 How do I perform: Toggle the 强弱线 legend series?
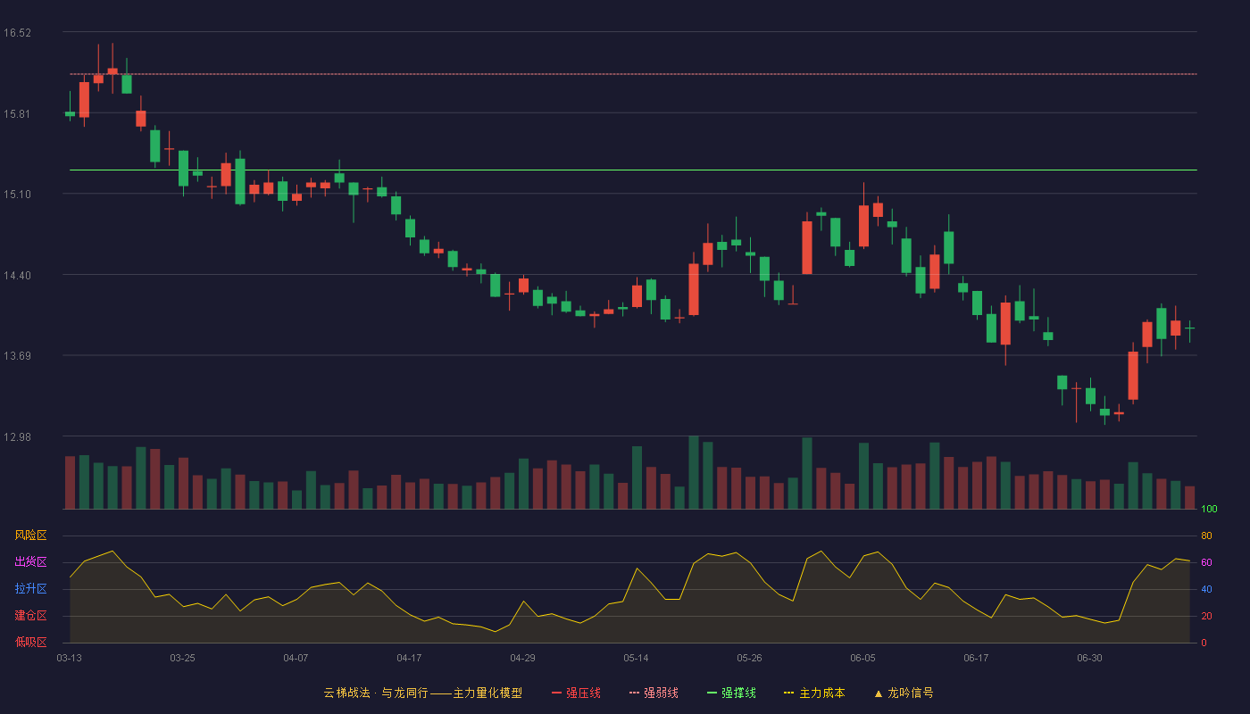tap(654, 693)
